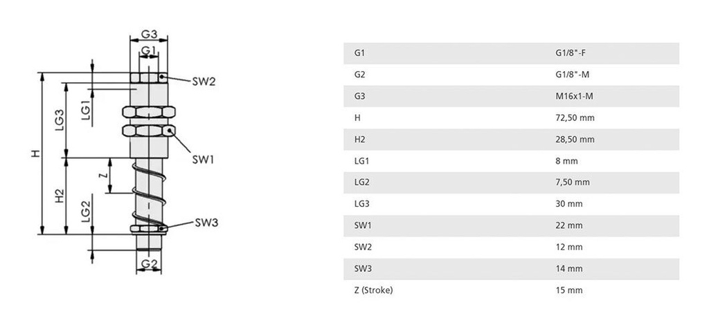Viewport: 709px width, 327px height.
Task: Click the Z (Stroke) table row label
Action: [373, 290]
